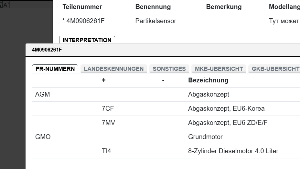Select the TI4 PR number
300x169 pixels.
[106, 151]
